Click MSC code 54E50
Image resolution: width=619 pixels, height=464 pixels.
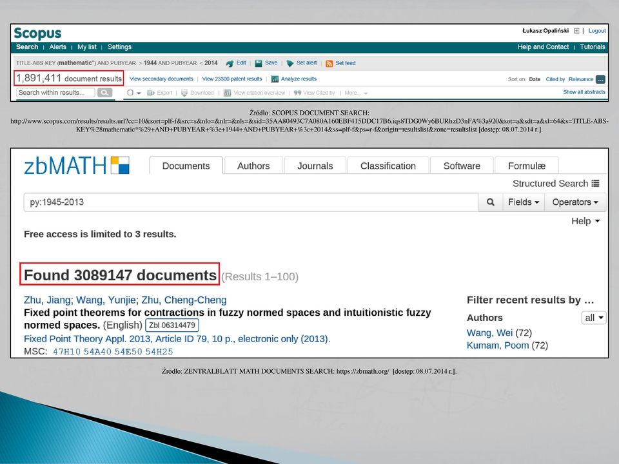[x=128, y=352]
